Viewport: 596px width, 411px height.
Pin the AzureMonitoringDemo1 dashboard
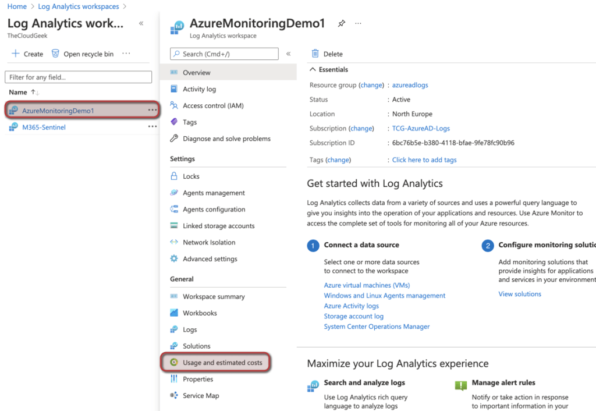pyautogui.click(x=342, y=23)
